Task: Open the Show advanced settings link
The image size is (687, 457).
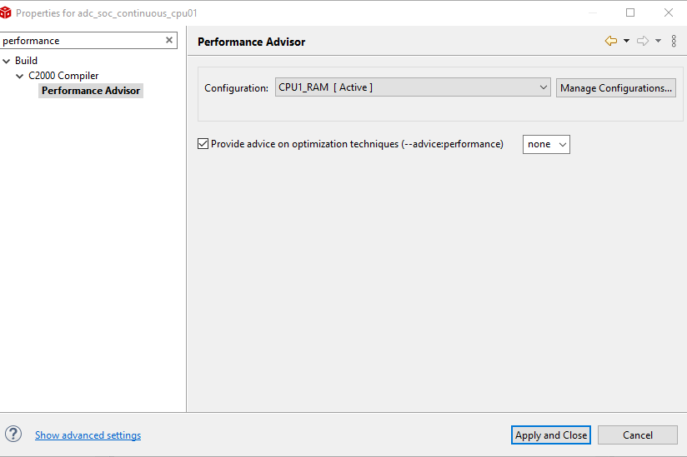Action: coord(88,435)
